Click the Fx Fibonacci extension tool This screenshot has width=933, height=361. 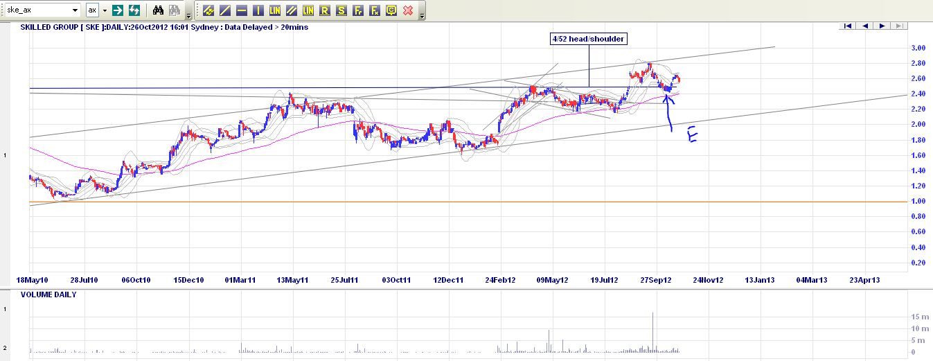tap(375, 10)
